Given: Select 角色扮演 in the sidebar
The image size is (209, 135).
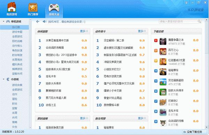Looking at the screenshot, I should (x=17, y=50).
